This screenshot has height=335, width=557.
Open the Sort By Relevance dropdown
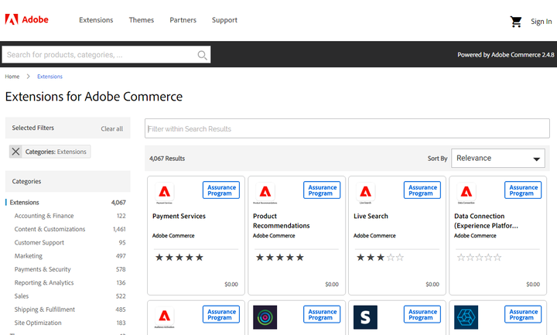(498, 158)
